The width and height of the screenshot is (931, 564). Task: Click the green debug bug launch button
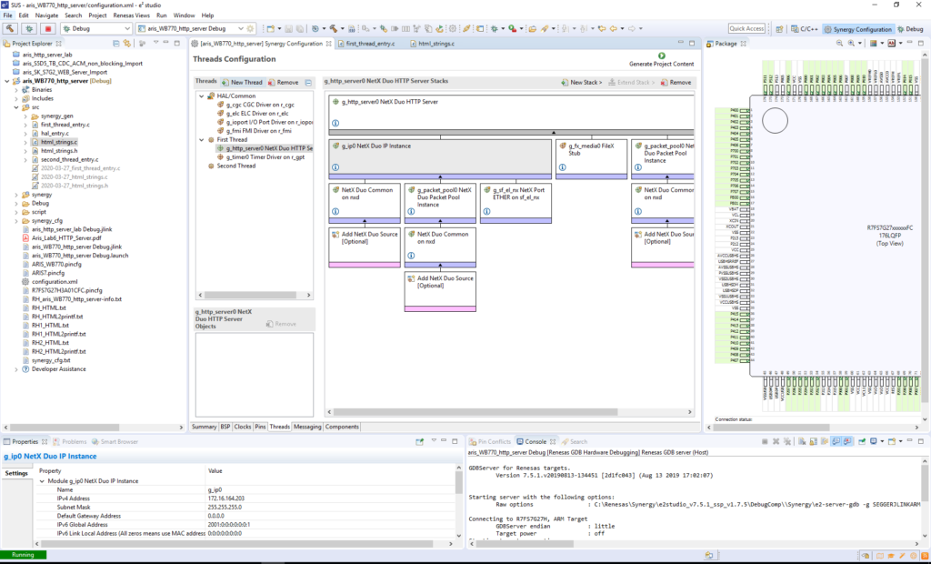coord(27,28)
